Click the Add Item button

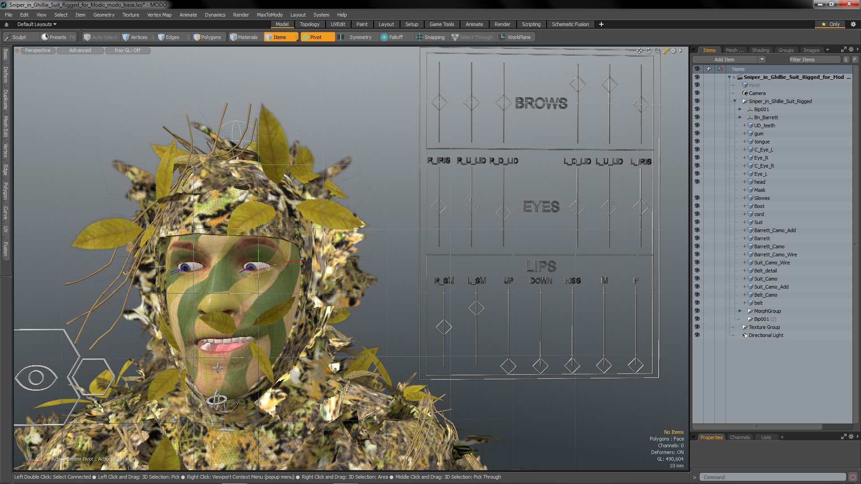[724, 60]
